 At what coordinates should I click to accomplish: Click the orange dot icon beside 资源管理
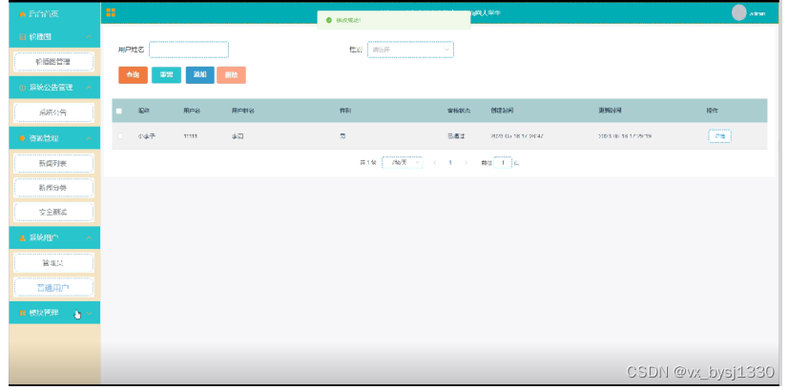click(x=22, y=138)
